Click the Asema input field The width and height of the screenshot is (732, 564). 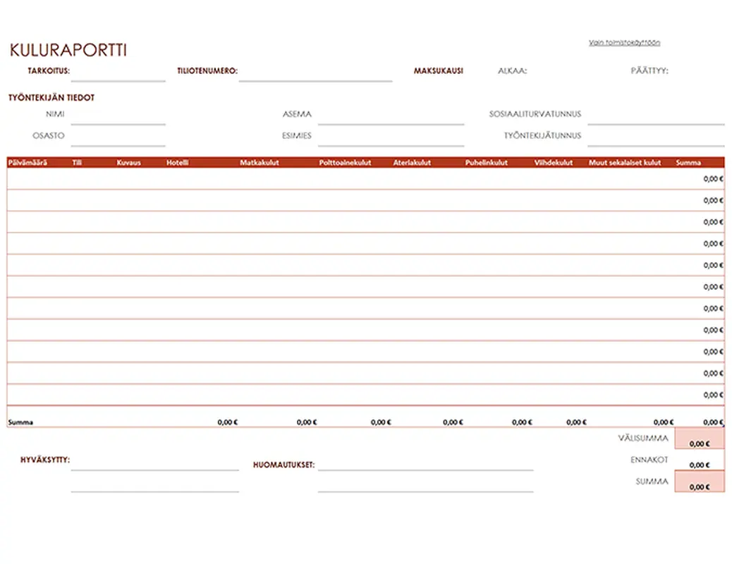coord(391,116)
